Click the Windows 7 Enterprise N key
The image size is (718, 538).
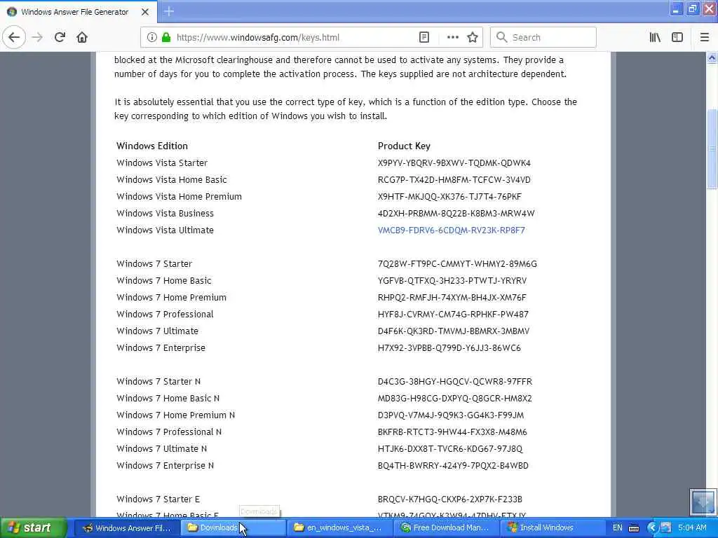(x=454, y=466)
